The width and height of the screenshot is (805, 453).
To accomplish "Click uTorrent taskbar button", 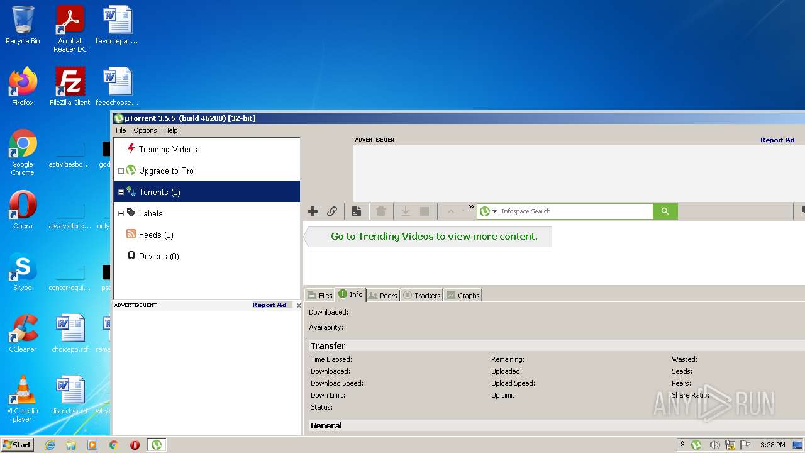I will click(157, 445).
